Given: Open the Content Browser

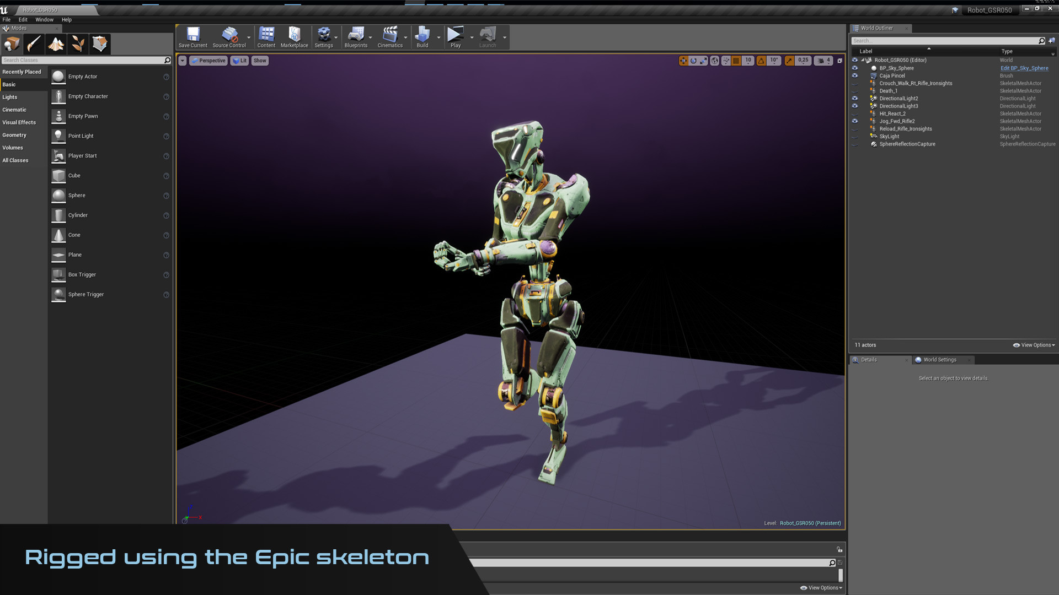Looking at the screenshot, I should pos(266,36).
